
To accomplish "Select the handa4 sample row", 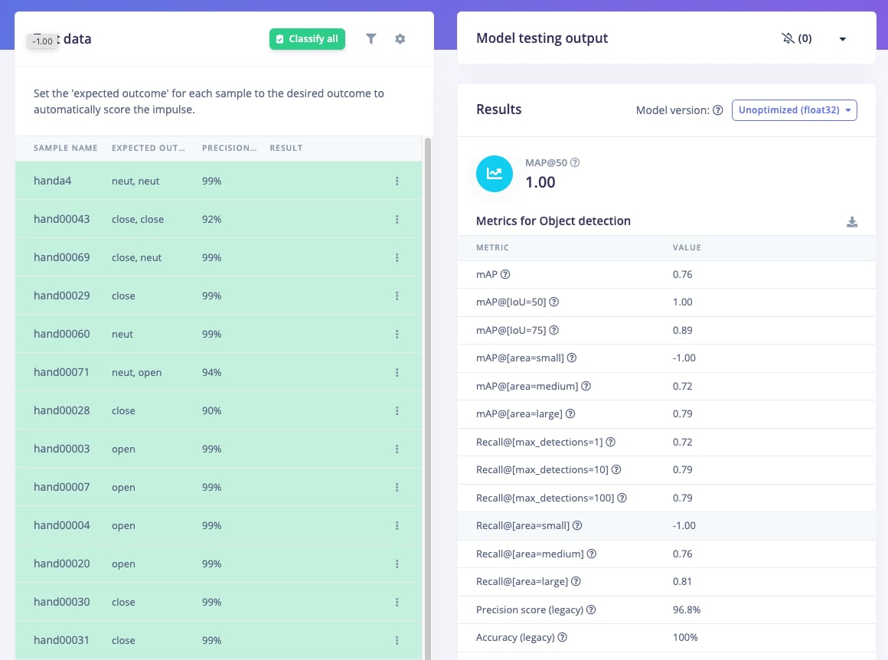I will [219, 181].
